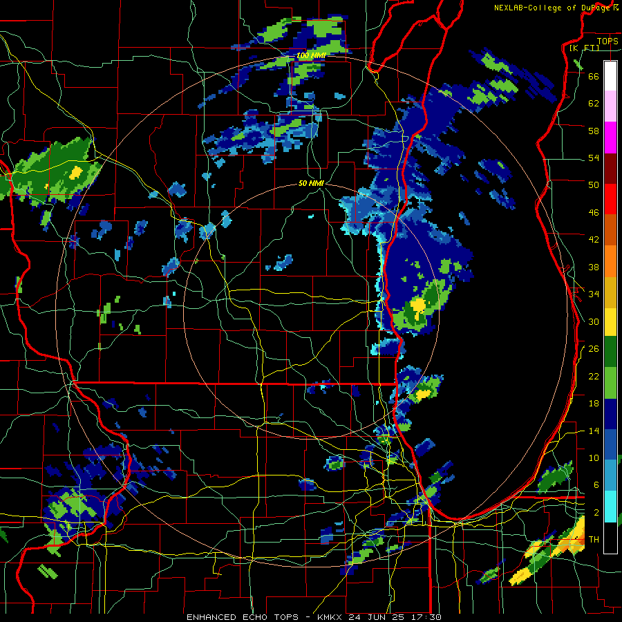The height and width of the screenshot is (622, 622).
Task: Select the dark orange legend band
Action: tap(610, 229)
